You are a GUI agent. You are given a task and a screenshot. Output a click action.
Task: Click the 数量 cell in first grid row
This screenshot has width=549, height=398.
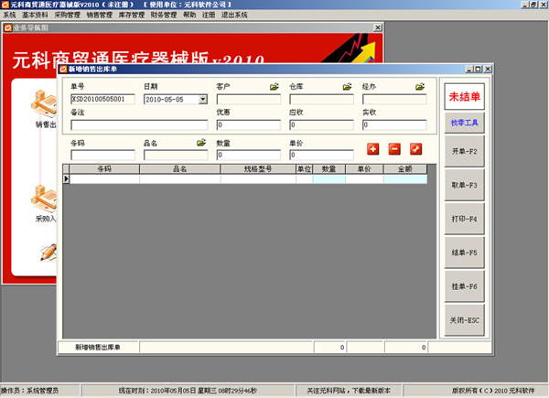(329, 179)
